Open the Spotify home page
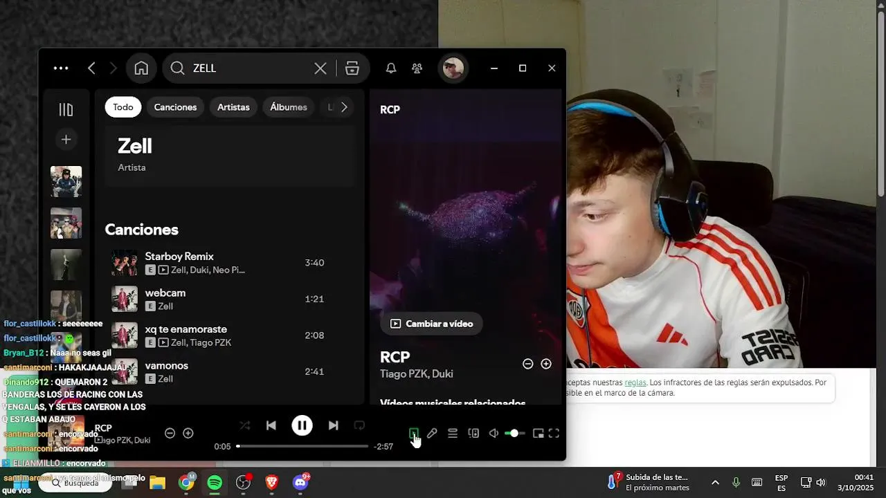Image resolution: width=886 pixels, height=498 pixels. (141, 68)
